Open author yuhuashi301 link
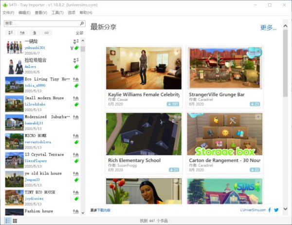This screenshot has width=292, height=225. [35, 48]
